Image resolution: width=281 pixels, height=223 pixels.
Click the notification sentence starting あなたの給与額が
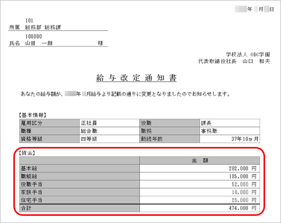coord(125,94)
